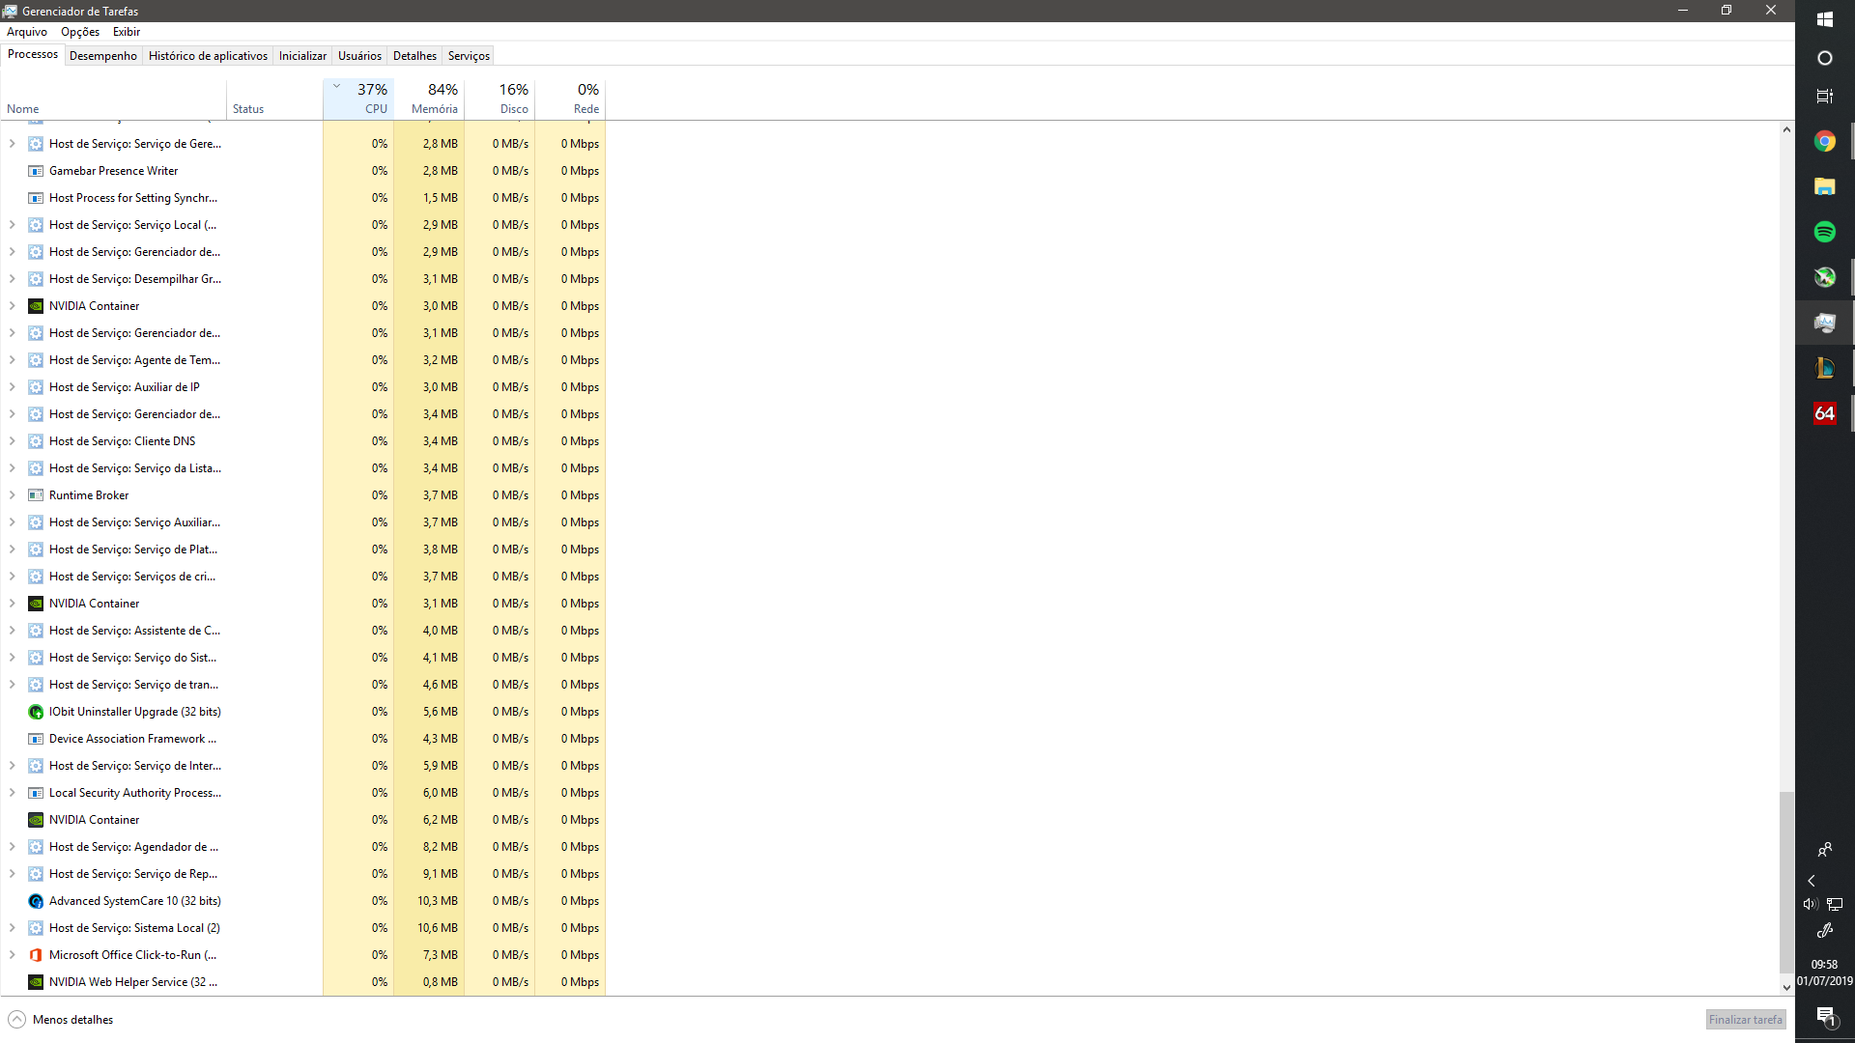The width and height of the screenshot is (1855, 1043).
Task: Select row Host de Serviço: Desempilhar Gr
Action: coord(302,279)
